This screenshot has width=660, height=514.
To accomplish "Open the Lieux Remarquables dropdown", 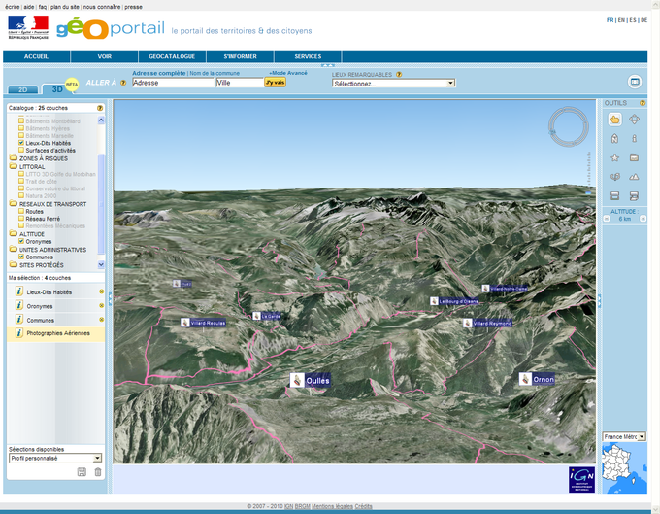I will [x=450, y=84].
